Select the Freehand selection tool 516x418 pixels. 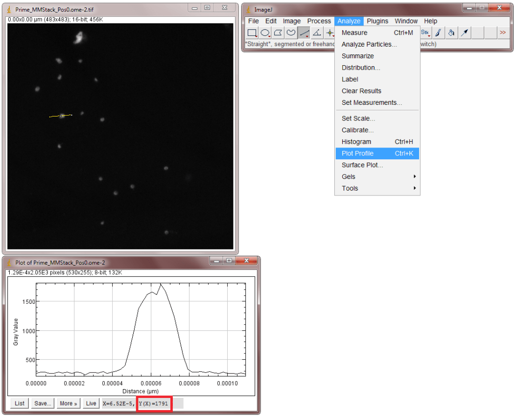tap(291, 33)
